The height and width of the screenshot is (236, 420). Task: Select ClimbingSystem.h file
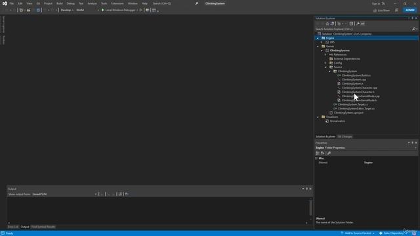pyautogui.click(x=352, y=84)
